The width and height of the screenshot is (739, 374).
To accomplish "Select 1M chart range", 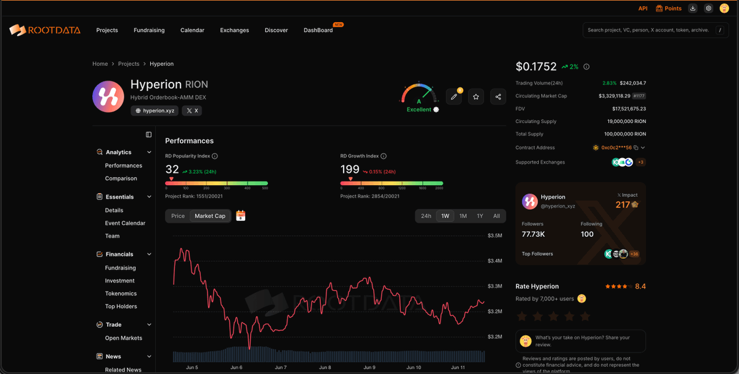I will pos(463,216).
